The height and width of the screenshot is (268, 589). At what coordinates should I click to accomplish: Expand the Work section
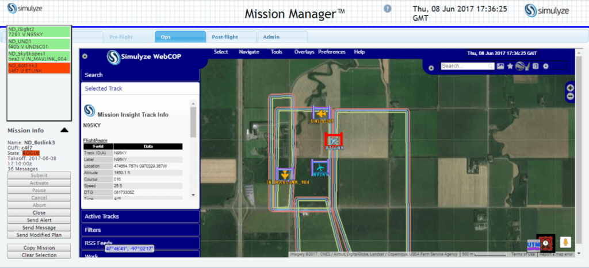[x=140, y=254]
